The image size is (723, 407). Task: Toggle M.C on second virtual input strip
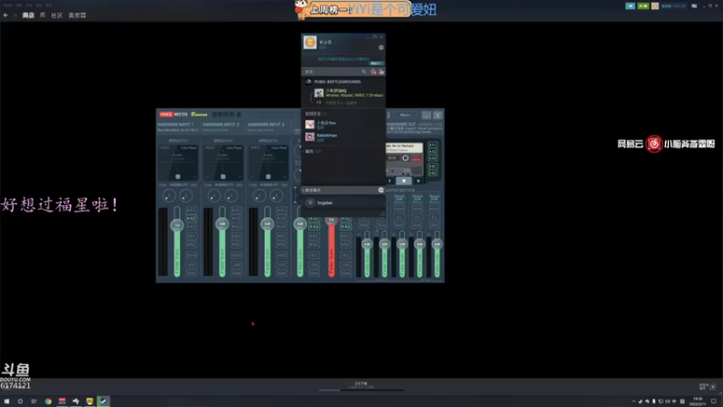click(x=346, y=255)
